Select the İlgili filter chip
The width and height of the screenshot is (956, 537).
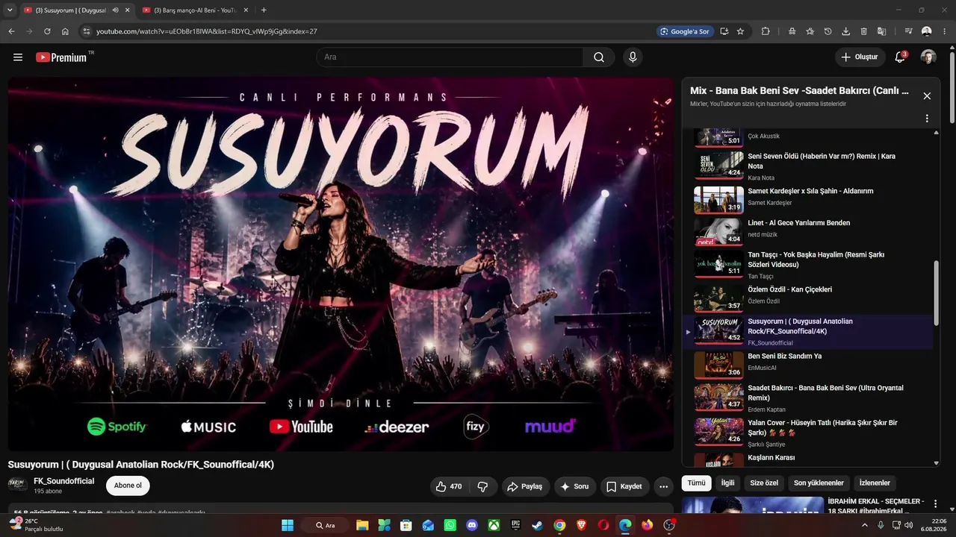tap(727, 483)
